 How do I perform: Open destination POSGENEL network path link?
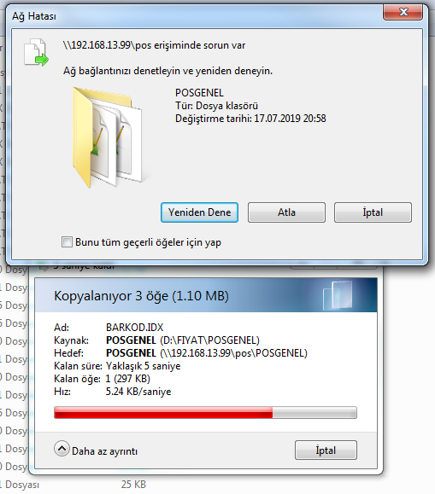pyautogui.click(x=207, y=353)
